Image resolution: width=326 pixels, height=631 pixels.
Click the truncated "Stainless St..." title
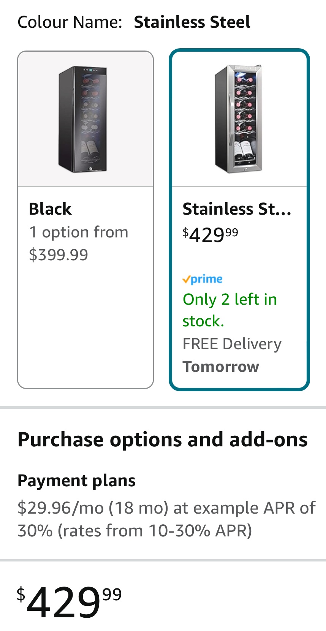(x=237, y=209)
